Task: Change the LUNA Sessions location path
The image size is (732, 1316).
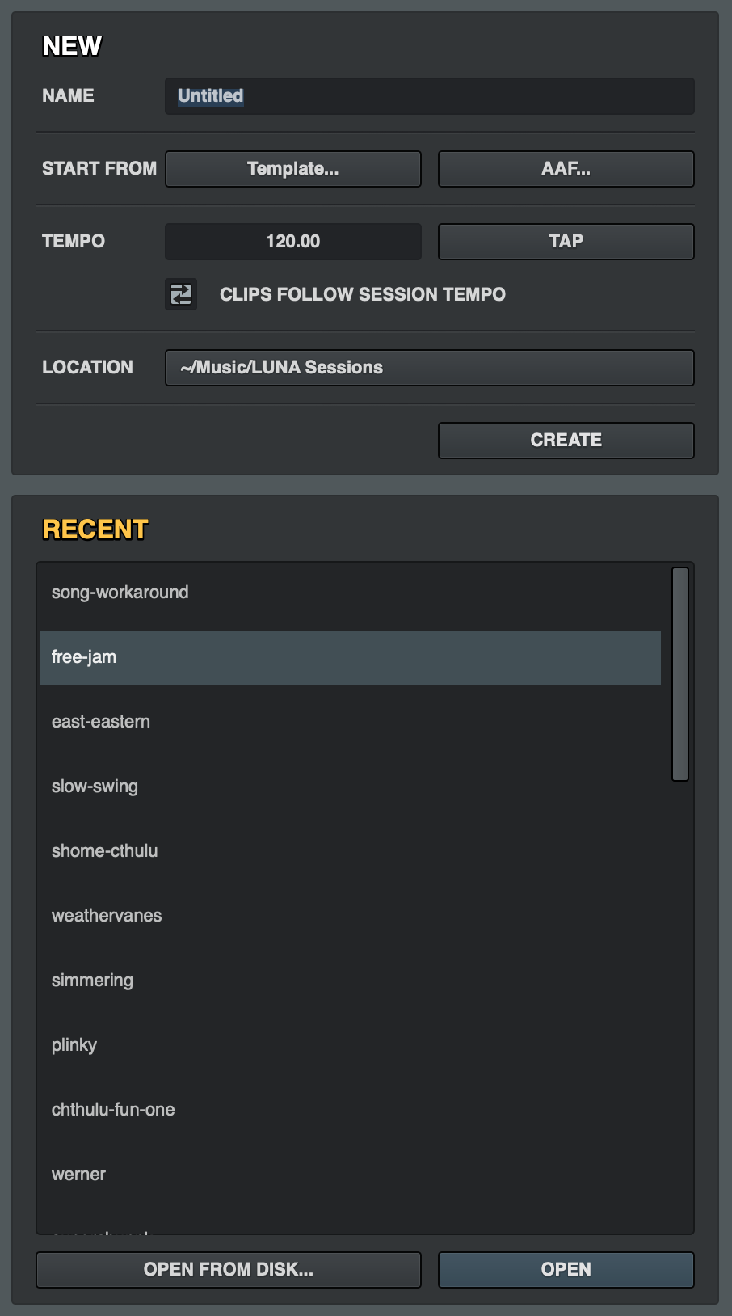Action: coord(429,368)
